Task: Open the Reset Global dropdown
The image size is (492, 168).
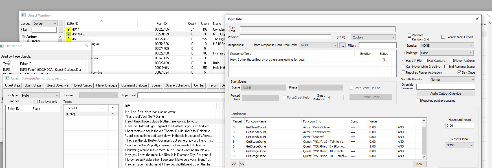Action: coord(460,145)
